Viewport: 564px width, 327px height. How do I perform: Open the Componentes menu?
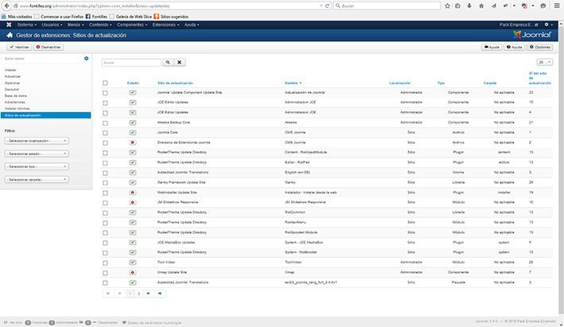click(132, 25)
